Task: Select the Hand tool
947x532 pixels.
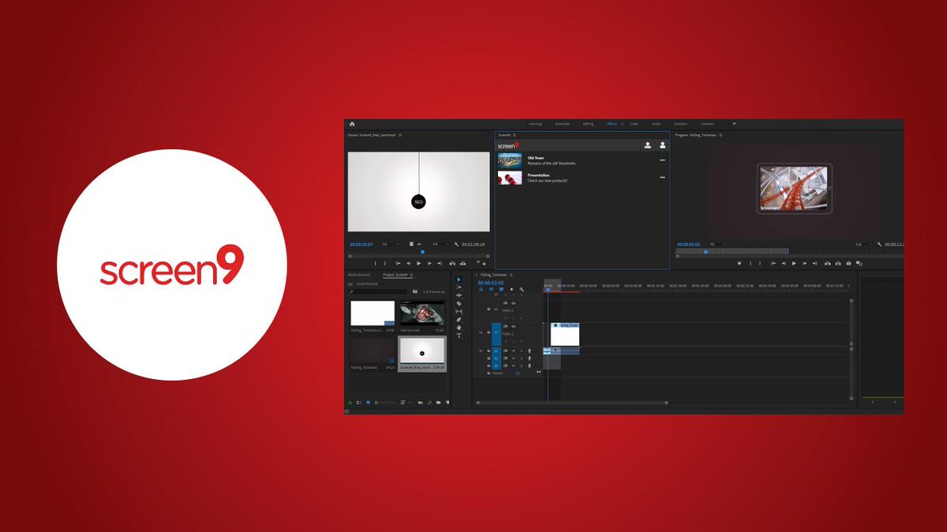Action: (x=459, y=328)
